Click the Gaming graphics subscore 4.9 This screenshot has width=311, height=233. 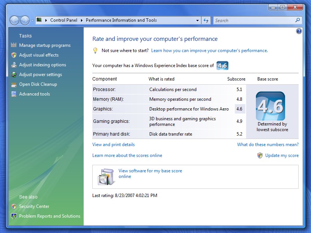pos(239,121)
